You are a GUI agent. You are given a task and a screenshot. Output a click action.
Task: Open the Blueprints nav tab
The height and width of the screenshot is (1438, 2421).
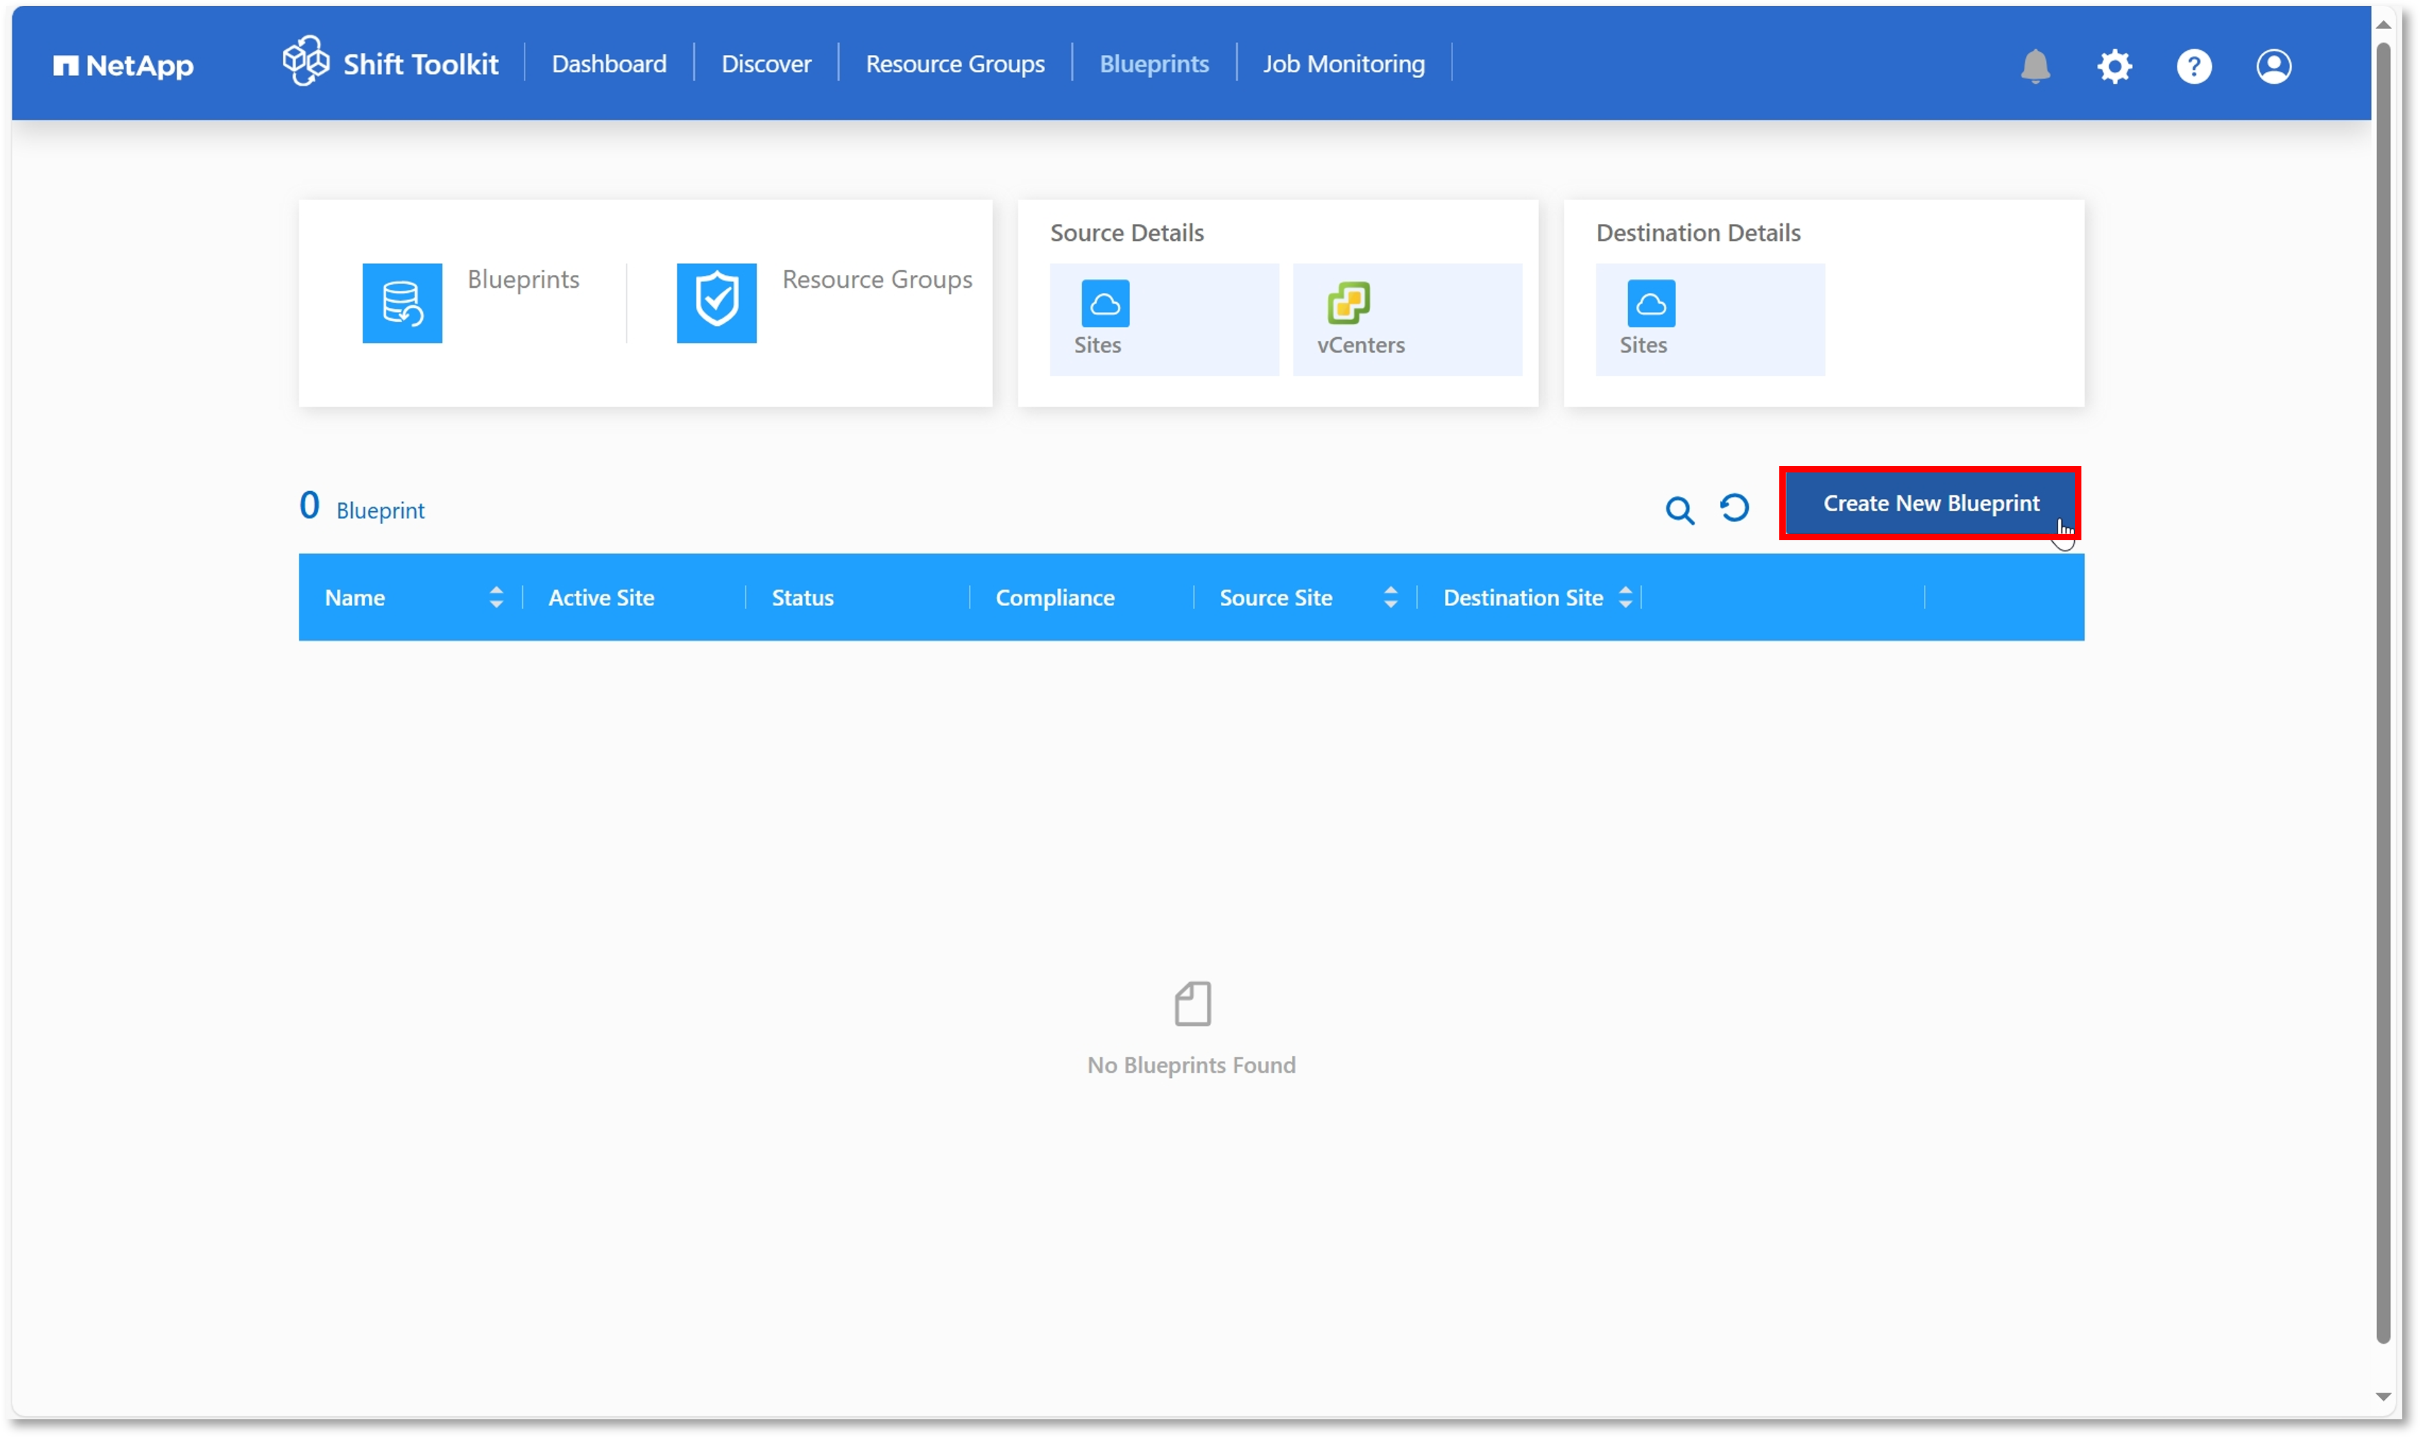(1153, 64)
